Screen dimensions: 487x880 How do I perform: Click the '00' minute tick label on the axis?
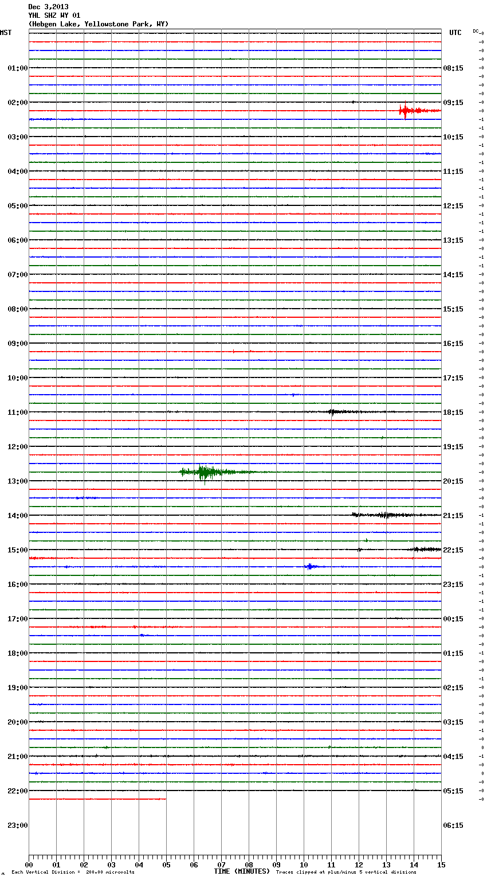29,865
